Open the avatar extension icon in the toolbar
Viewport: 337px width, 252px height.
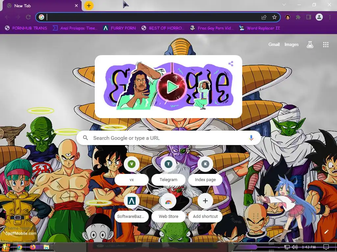288,17
